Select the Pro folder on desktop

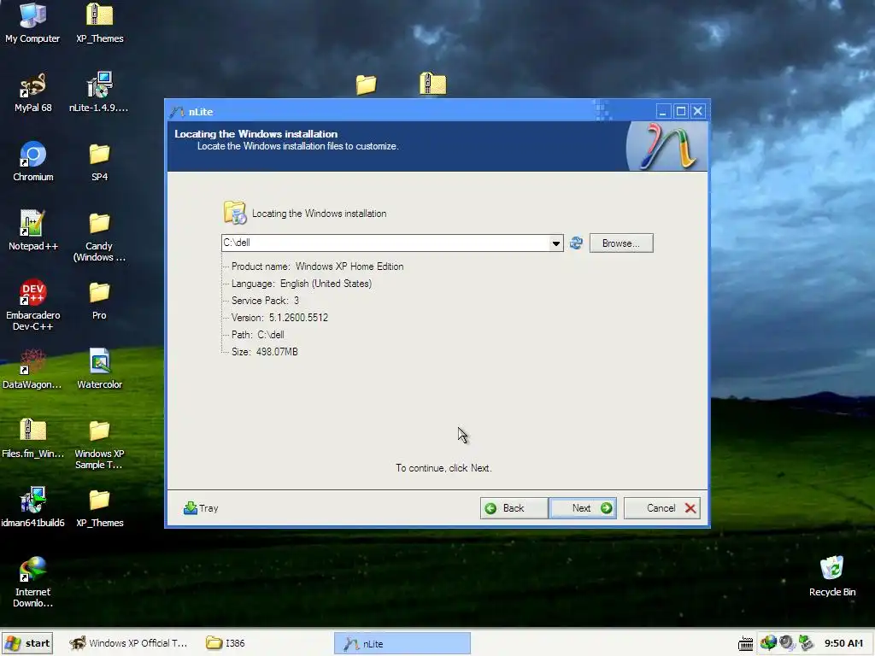99,300
